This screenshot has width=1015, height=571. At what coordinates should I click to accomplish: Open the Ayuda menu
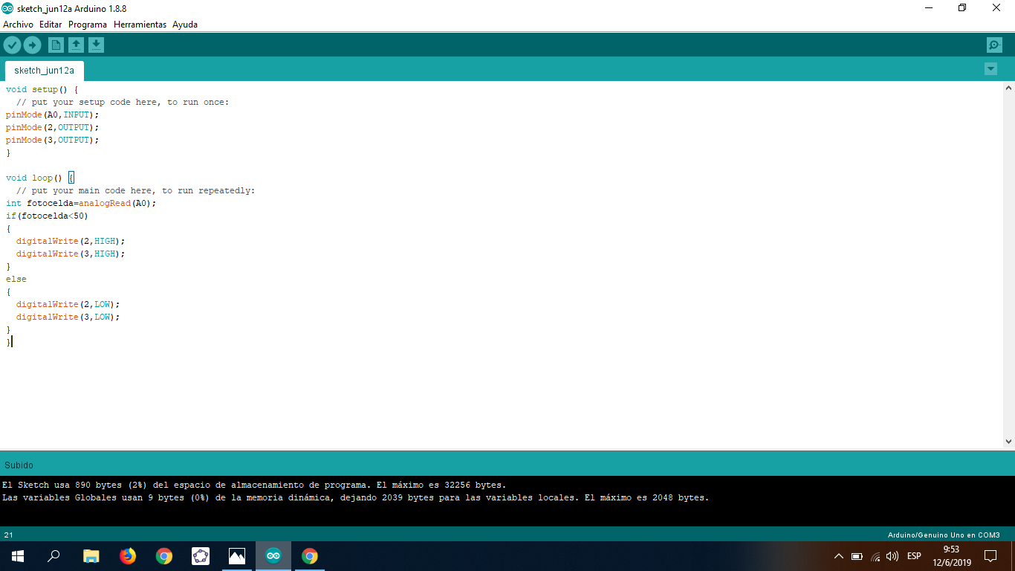pos(185,25)
